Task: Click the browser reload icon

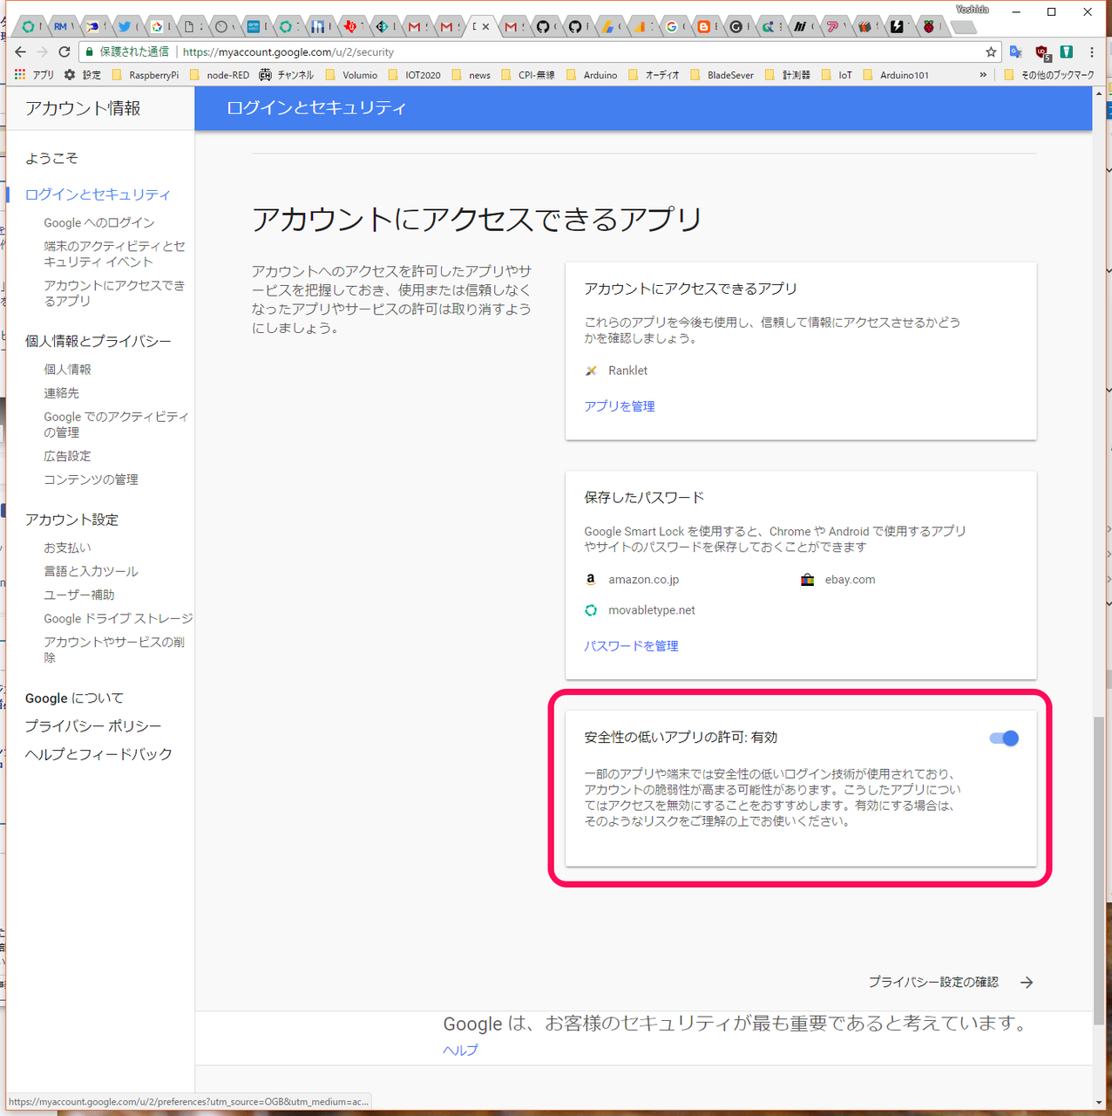Action: (64, 52)
